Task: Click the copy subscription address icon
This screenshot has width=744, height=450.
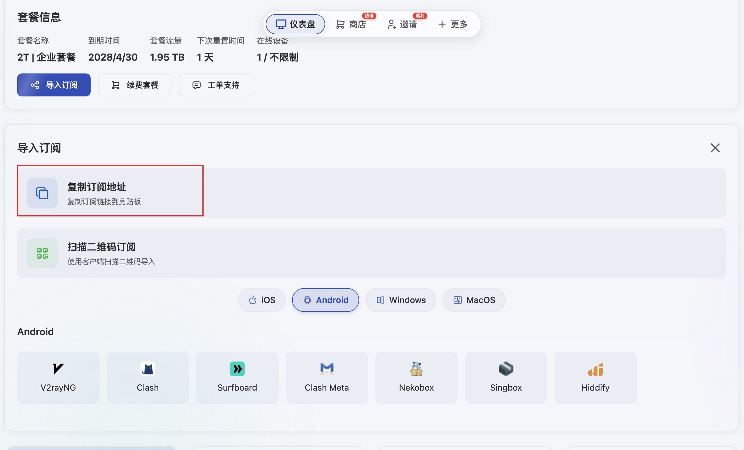Action: tap(42, 193)
